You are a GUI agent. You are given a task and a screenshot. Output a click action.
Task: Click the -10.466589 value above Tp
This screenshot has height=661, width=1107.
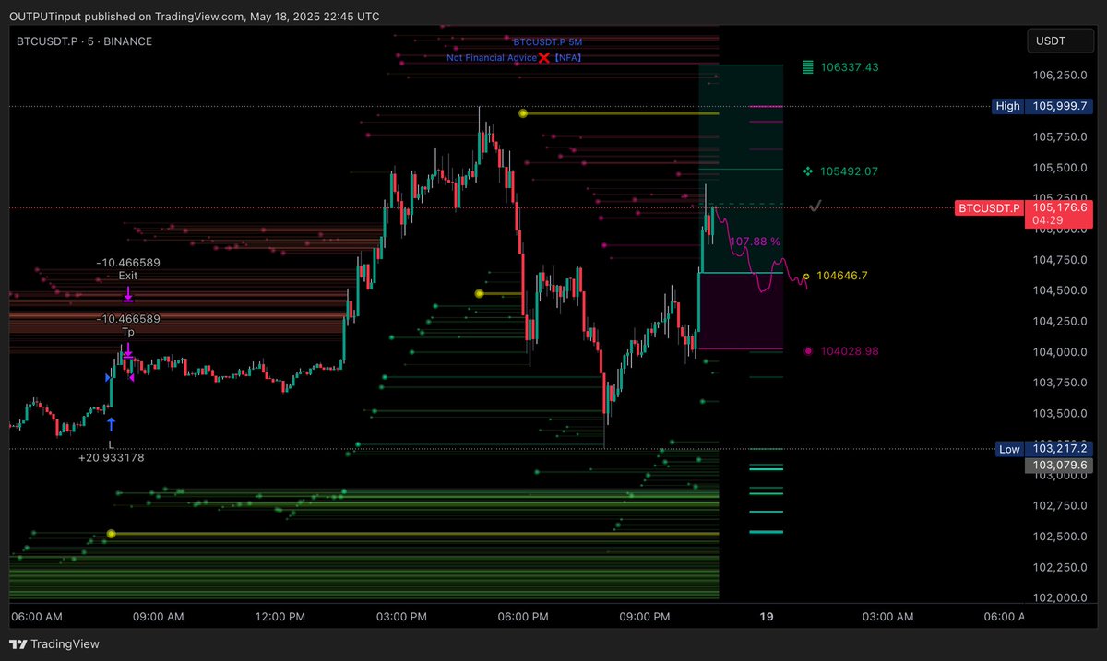point(128,319)
